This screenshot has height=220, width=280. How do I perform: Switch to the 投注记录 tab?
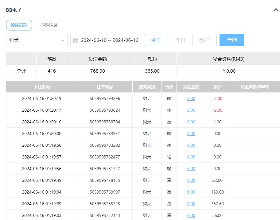coord(19,25)
